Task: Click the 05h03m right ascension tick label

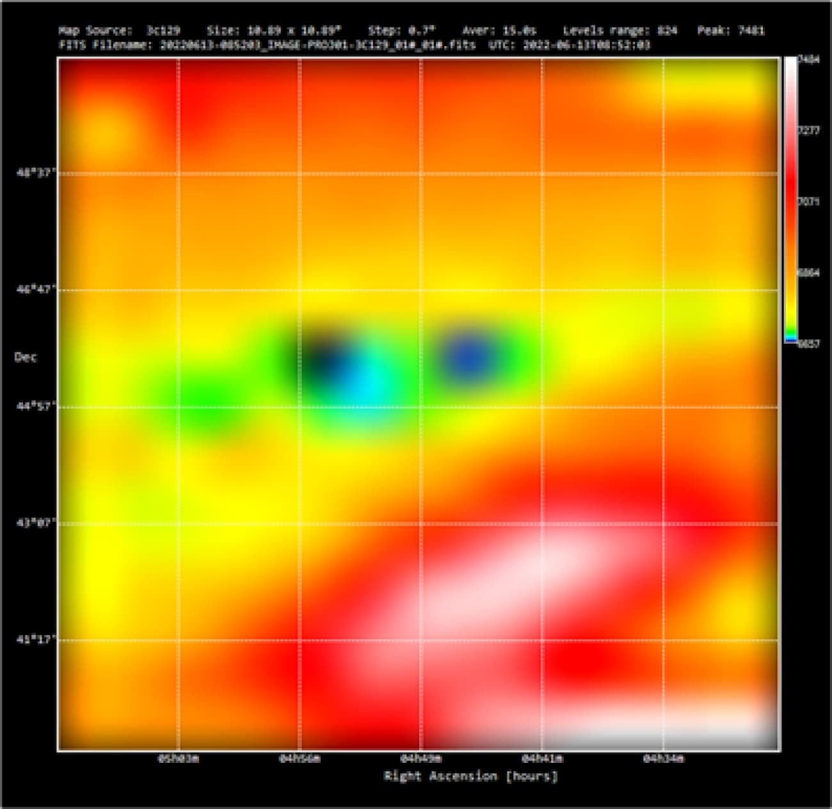Action: (178, 758)
